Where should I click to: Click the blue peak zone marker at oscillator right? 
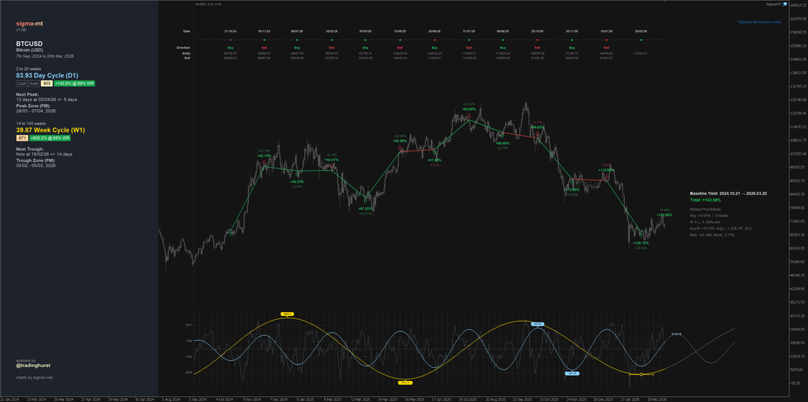point(677,334)
